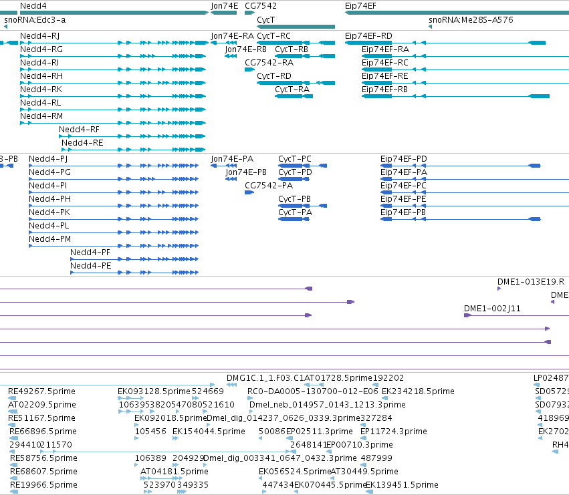This screenshot has height=495, width=569.
Task: Click the DME1-013E19.R clone label
Action: (x=531, y=282)
